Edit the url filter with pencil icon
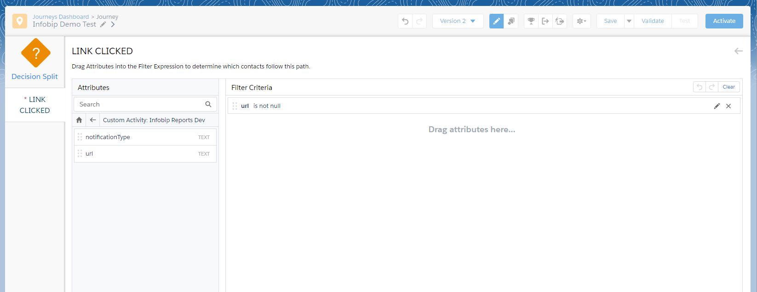 (x=717, y=106)
